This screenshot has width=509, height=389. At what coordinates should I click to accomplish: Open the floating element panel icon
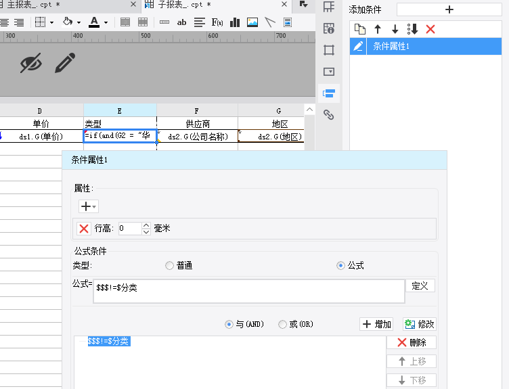(329, 50)
